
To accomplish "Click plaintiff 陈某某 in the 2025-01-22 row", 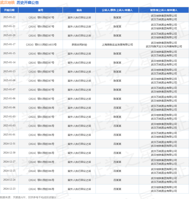I will 117,18.
